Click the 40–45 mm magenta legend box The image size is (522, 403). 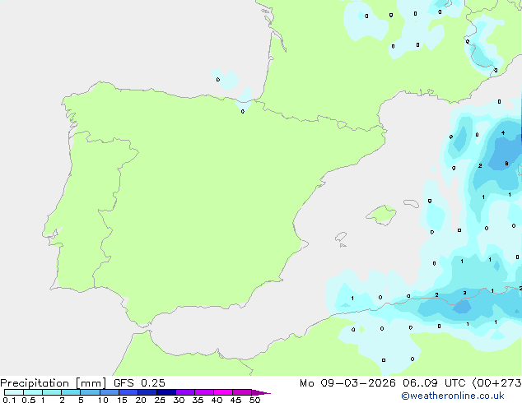(x=223, y=392)
